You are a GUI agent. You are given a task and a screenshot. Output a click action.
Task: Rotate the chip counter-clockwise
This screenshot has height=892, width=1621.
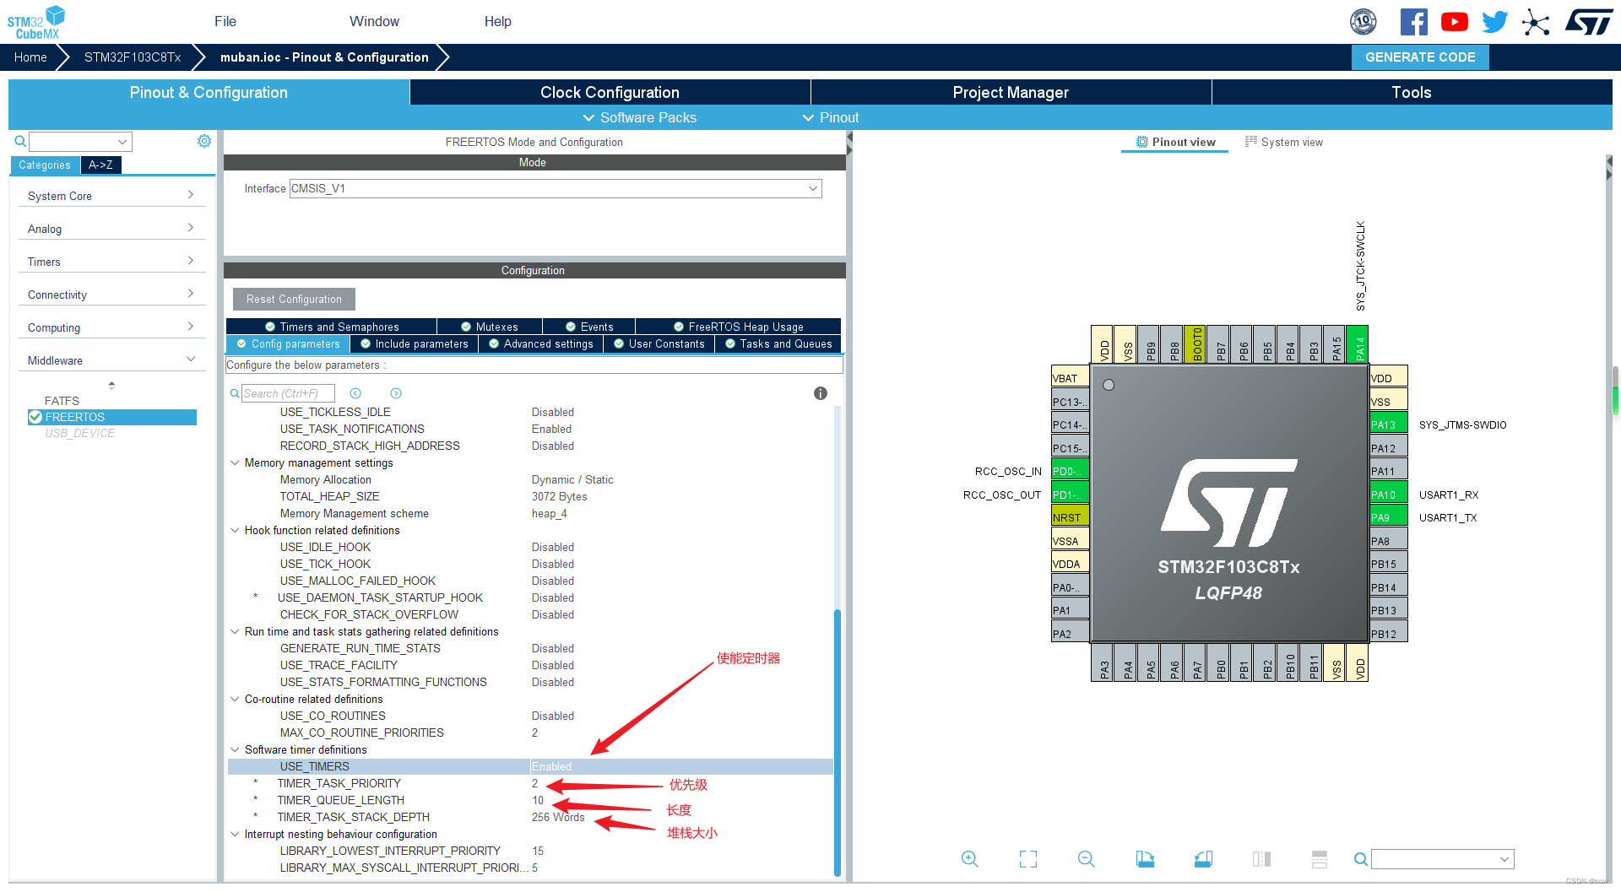pyautogui.click(x=1203, y=858)
